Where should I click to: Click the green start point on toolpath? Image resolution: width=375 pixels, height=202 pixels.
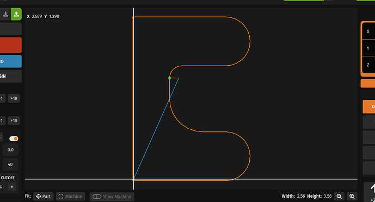point(170,78)
